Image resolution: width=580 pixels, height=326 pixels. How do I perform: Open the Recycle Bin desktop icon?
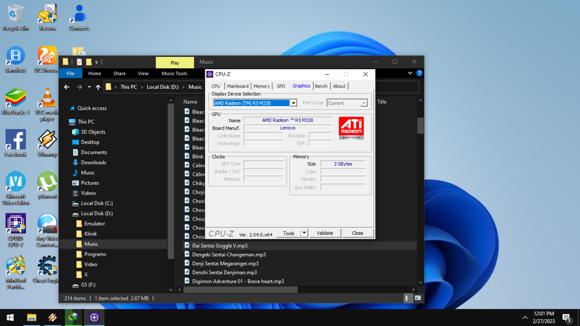(15, 18)
